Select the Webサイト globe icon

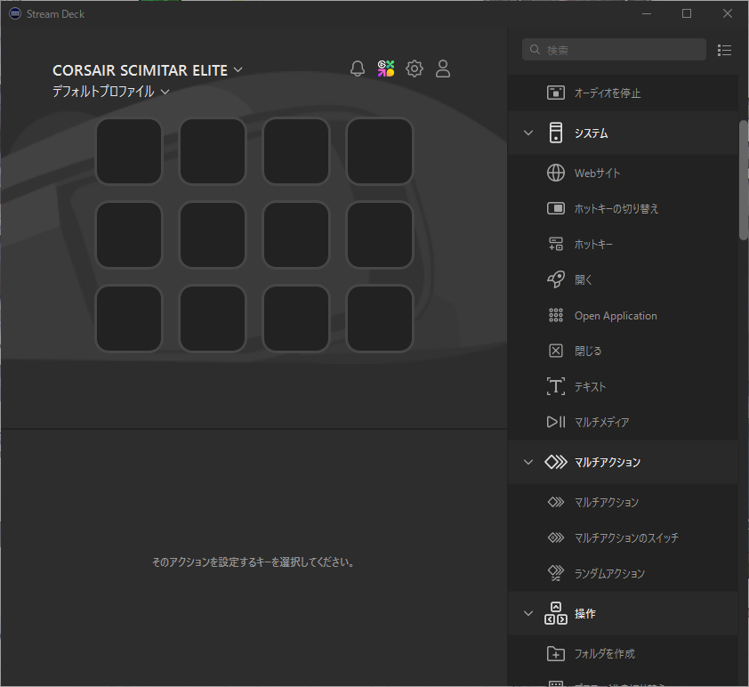click(x=556, y=173)
